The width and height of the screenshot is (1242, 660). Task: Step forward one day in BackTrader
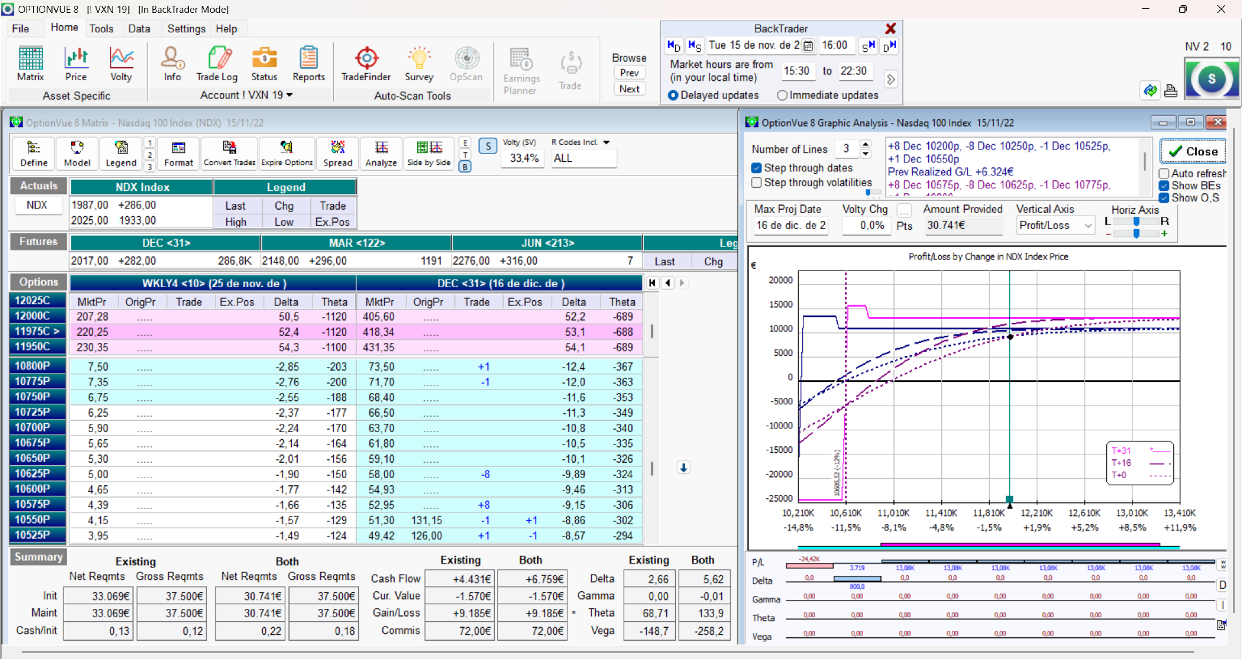click(889, 46)
